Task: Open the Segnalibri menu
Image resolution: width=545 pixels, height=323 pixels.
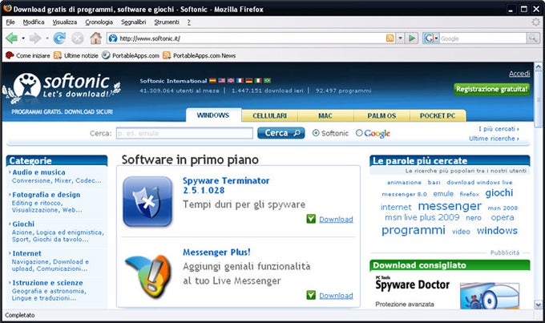Action: click(x=134, y=22)
